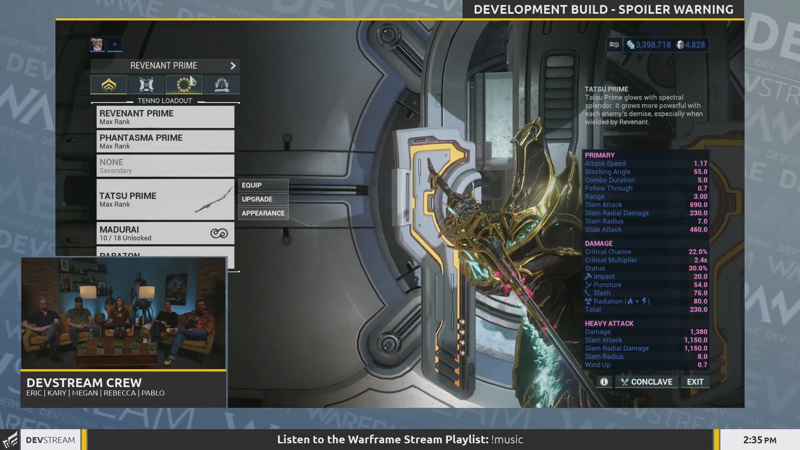Click the Exit button
This screenshot has height=450, width=800.
click(695, 382)
